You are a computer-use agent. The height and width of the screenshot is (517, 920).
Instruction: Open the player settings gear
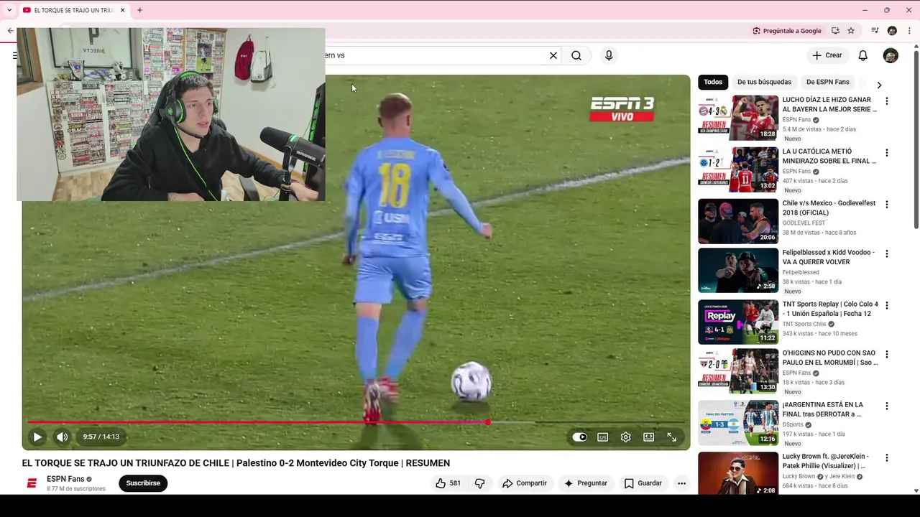[x=626, y=437]
